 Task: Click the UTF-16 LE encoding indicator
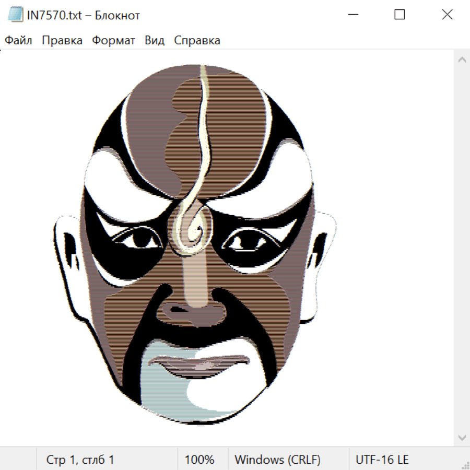click(x=382, y=460)
